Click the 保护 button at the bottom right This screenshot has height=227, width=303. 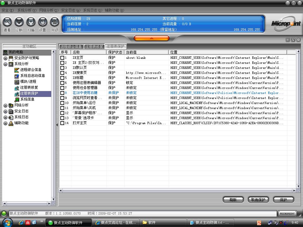click(283, 200)
